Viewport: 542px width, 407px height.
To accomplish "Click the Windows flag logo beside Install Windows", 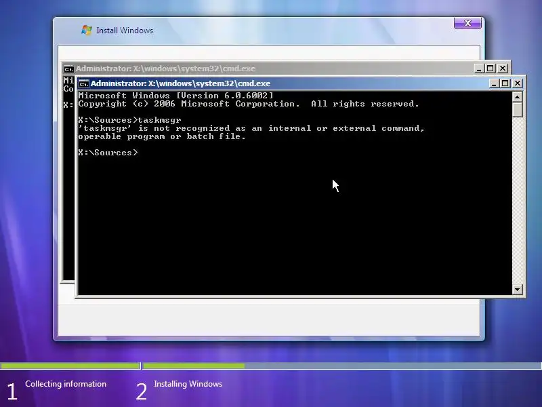I will [87, 30].
